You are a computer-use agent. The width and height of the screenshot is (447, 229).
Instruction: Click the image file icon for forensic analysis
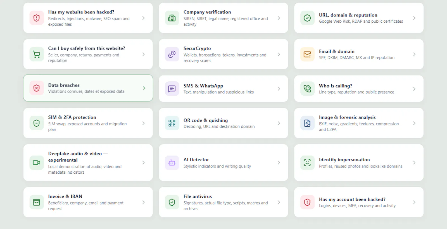coord(307,123)
